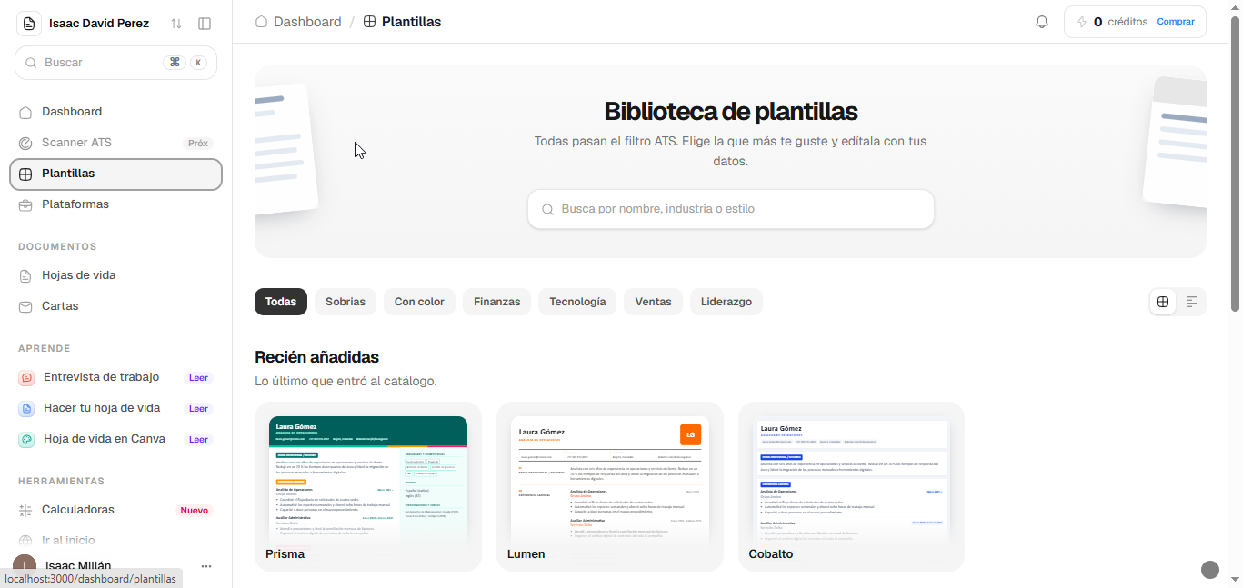This screenshot has width=1242, height=588.
Task: Click the Leer badge beside Entrevista de trabajo
Action: click(x=198, y=378)
